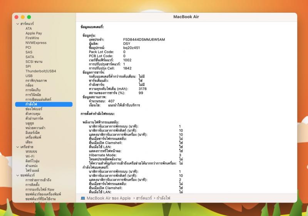This screenshot has width=308, height=216.
Task: Select อีเธอร์เน็ต in sidebar
Action: [33, 133]
